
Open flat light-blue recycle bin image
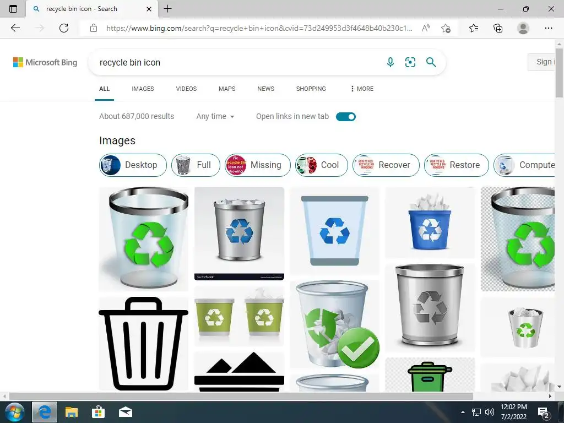(334, 231)
